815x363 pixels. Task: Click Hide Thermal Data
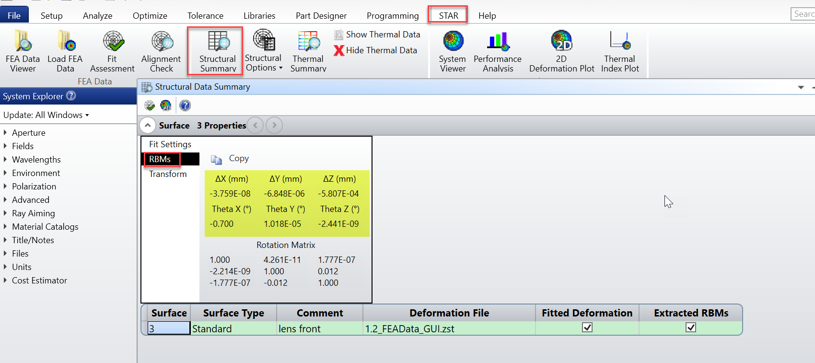375,50
